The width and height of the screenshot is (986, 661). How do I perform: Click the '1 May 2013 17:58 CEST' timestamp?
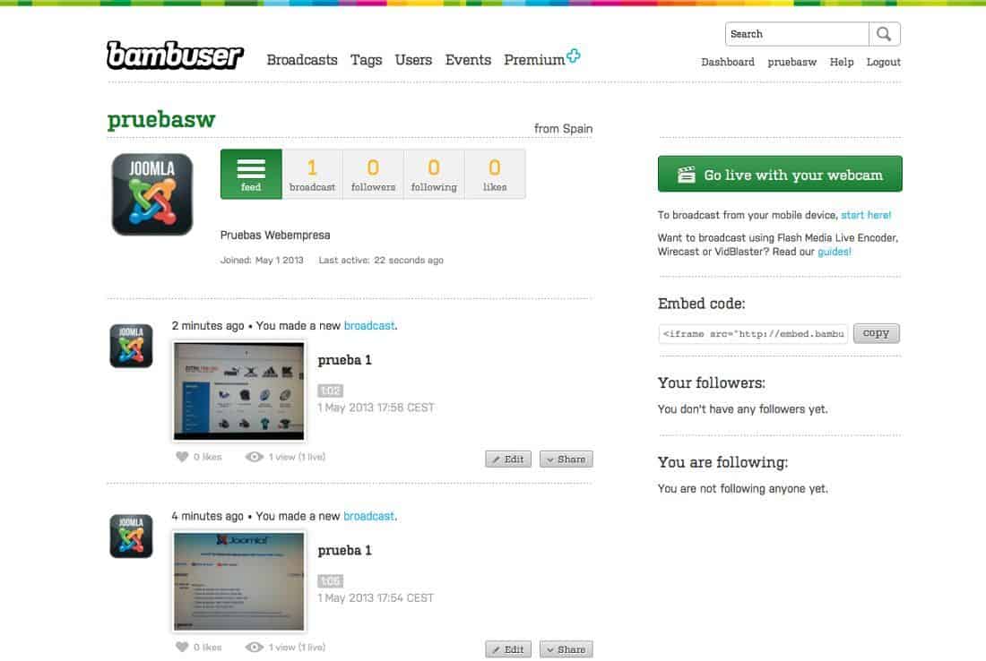pos(376,408)
